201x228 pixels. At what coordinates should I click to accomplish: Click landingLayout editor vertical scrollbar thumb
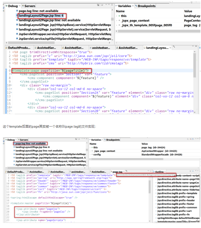tap(195, 65)
